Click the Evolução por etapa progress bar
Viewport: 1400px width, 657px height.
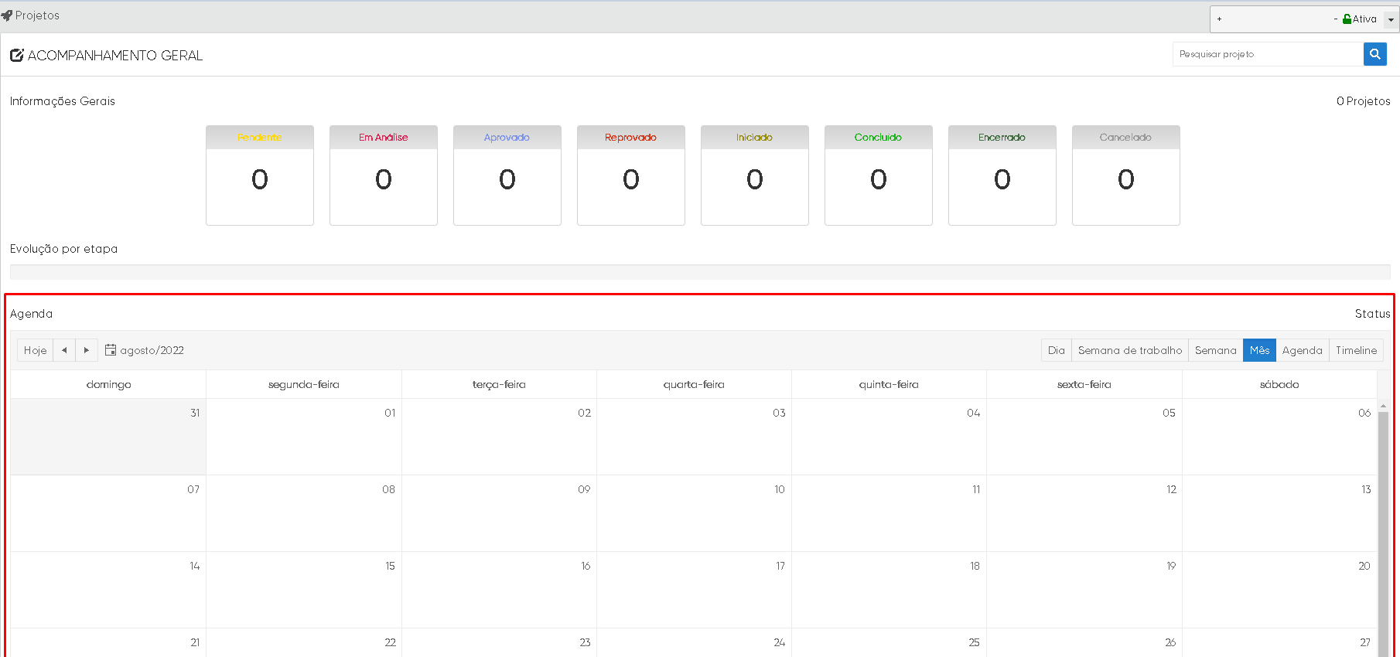click(x=700, y=272)
